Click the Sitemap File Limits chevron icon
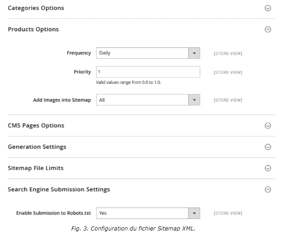Image resolution: width=288 pixels, height=236 pixels. pyautogui.click(x=267, y=168)
